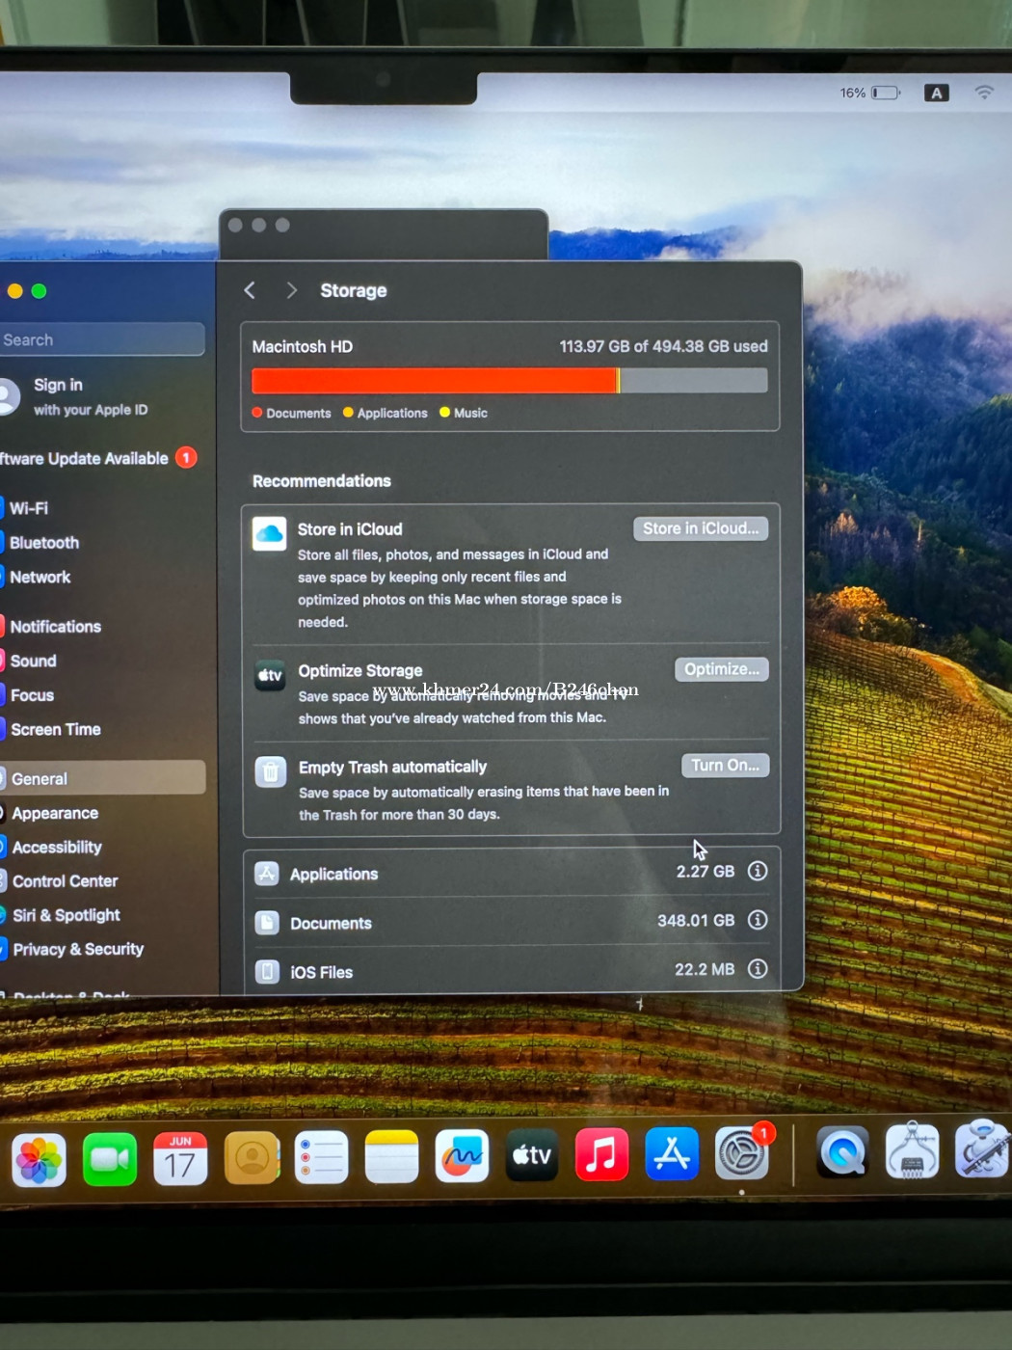Click the System Settings gear in the Dock
This screenshot has width=1012, height=1350.
(x=741, y=1152)
